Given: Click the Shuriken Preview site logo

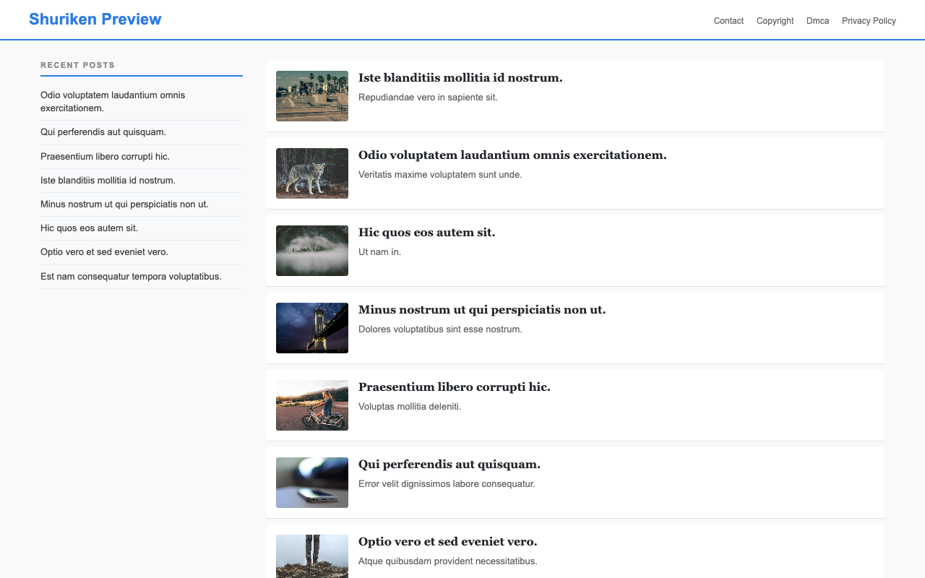Looking at the screenshot, I should click(95, 20).
